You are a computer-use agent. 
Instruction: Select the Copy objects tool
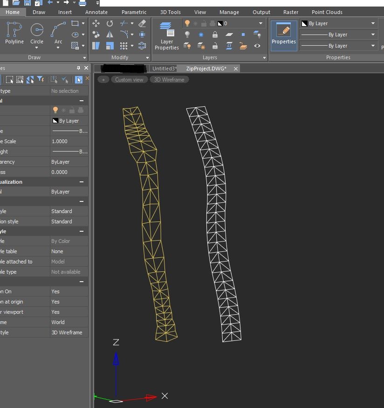[96, 35]
